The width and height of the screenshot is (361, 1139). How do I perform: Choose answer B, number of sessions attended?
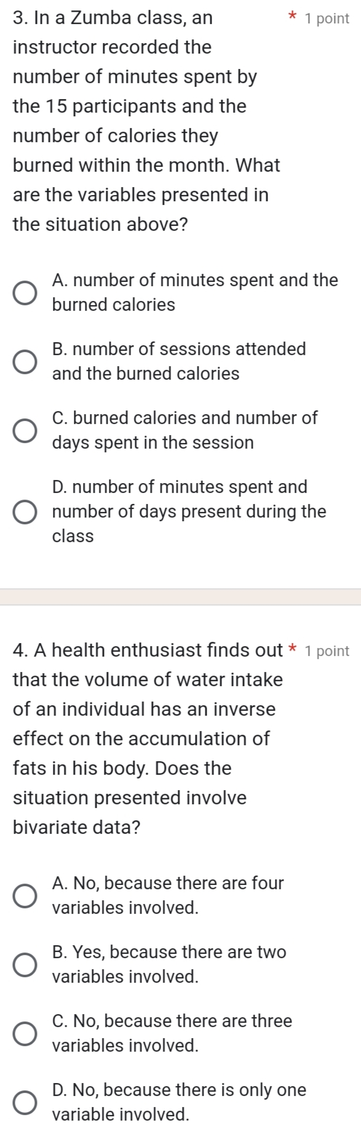pos(25,361)
